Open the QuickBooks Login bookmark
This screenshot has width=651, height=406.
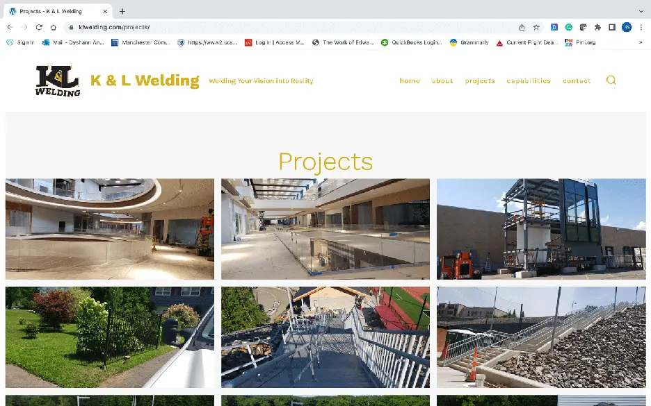pyautogui.click(x=411, y=42)
